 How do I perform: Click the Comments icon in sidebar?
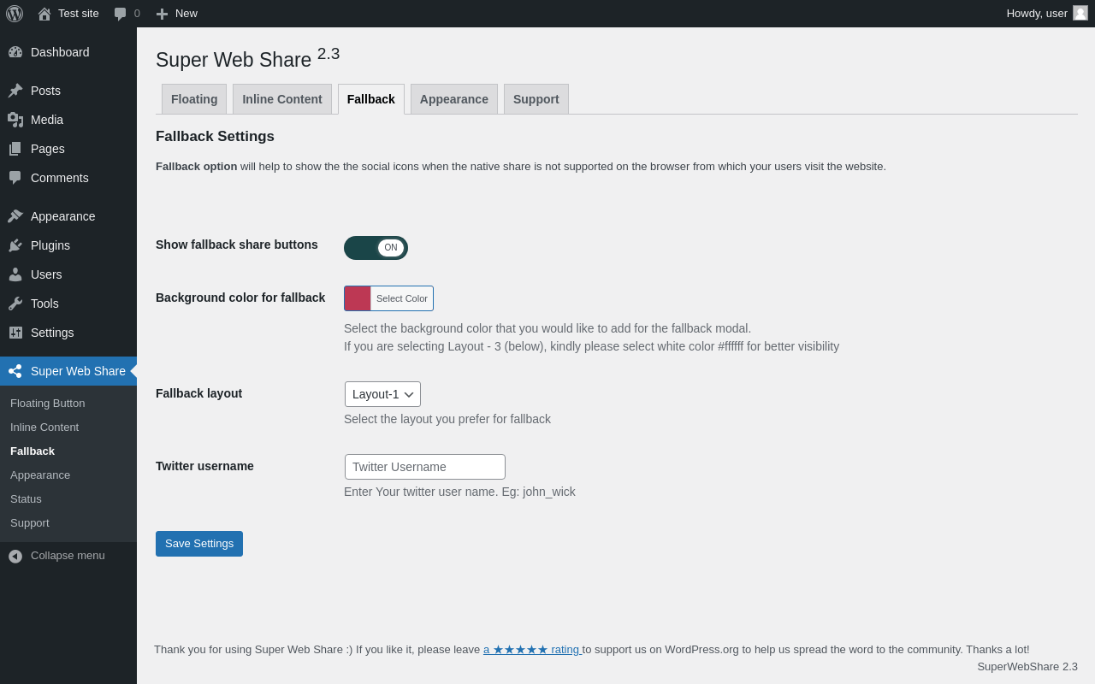(x=15, y=178)
